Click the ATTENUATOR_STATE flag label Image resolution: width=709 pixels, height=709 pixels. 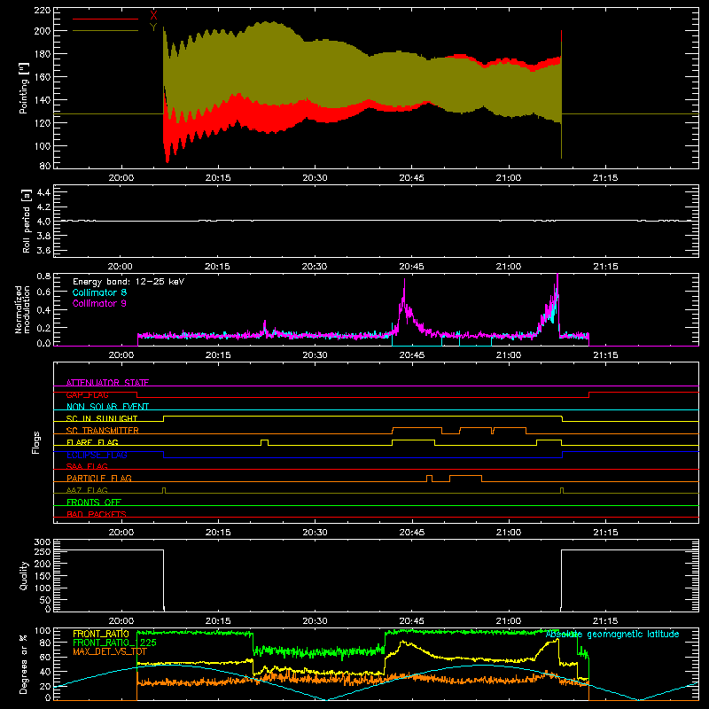(107, 383)
